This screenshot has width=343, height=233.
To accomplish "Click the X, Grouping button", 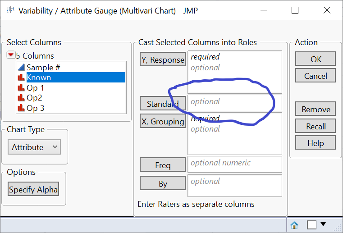I will pyautogui.click(x=162, y=121).
